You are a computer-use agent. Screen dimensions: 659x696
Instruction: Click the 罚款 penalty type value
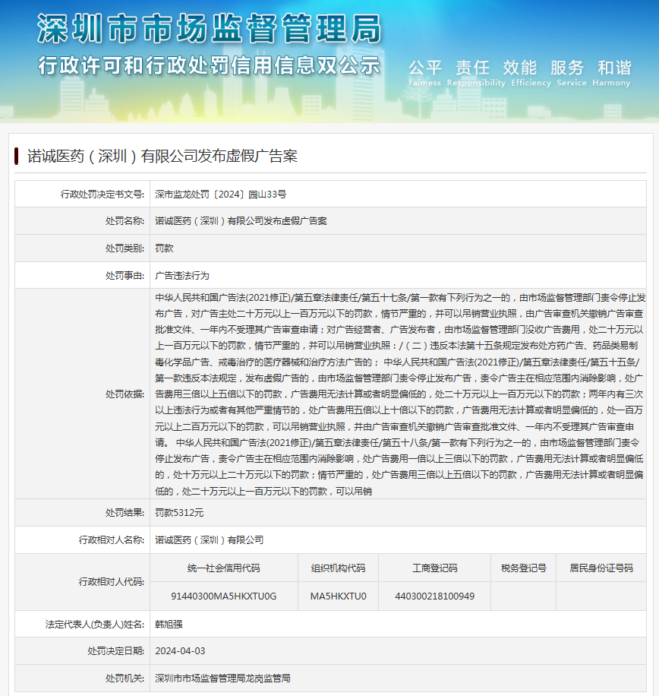point(164,248)
